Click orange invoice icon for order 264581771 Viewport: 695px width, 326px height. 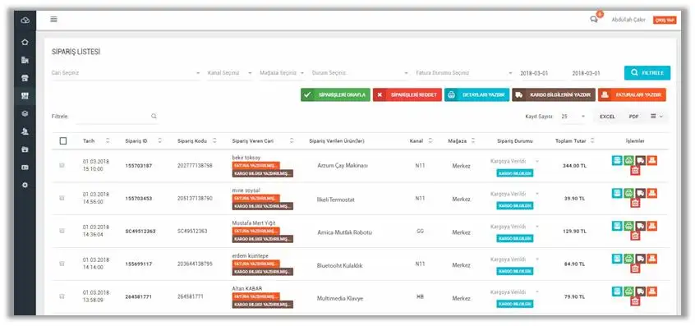click(651, 292)
